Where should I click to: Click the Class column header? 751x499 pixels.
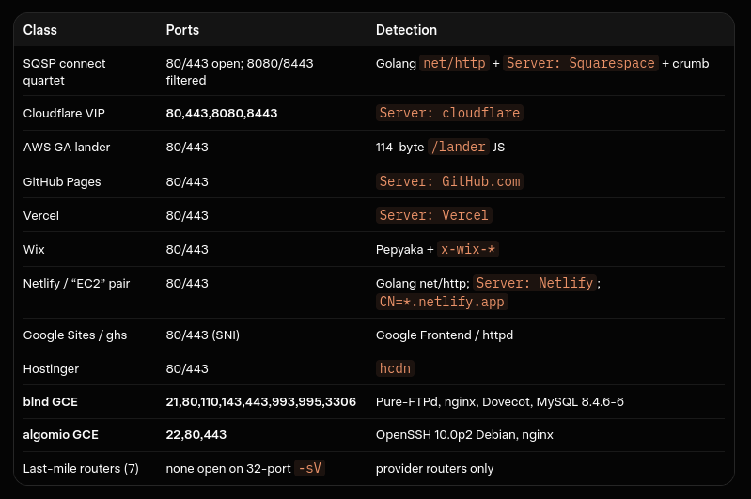tap(40, 30)
